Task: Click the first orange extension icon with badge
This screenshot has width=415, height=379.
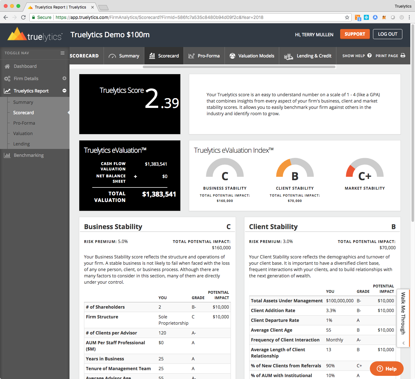Action: coord(358,18)
